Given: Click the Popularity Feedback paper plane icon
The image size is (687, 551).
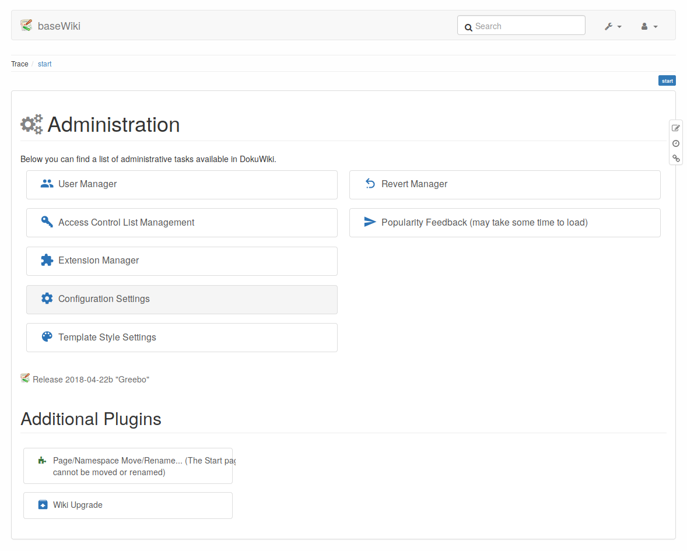Looking at the screenshot, I should [370, 222].
